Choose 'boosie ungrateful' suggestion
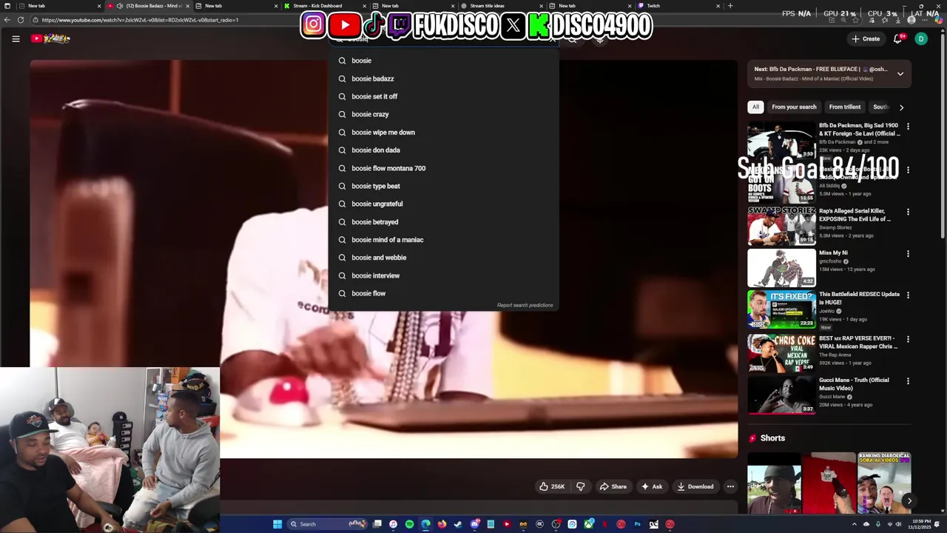The height and width of the screenshot is (533, 947). 444,204
